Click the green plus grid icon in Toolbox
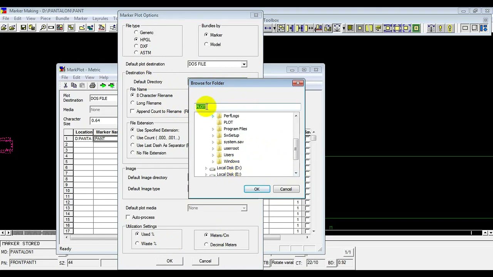This screenshot has height=277, width=493. click(x=416, y=28)
